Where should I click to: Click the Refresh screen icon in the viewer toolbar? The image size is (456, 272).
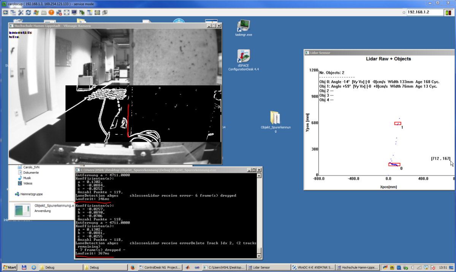(x=28, y=13)
